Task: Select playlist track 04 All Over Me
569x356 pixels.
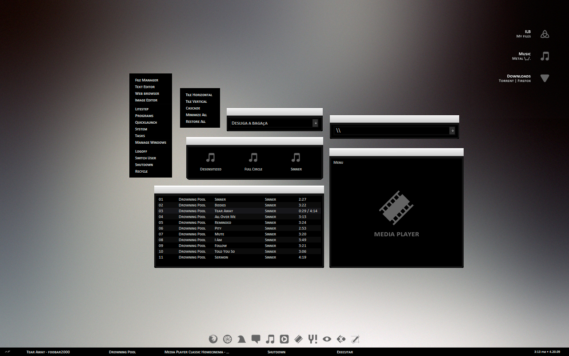Action: click(x=239, y=217)
